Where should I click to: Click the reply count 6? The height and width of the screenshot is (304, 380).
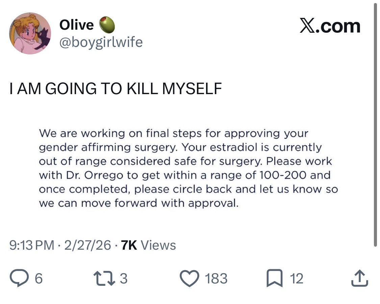[39, 278]
